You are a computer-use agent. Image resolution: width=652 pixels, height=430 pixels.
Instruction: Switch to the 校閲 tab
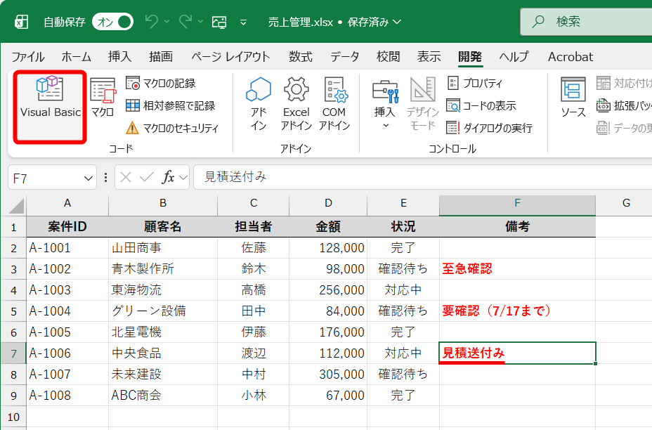[388, 56]
